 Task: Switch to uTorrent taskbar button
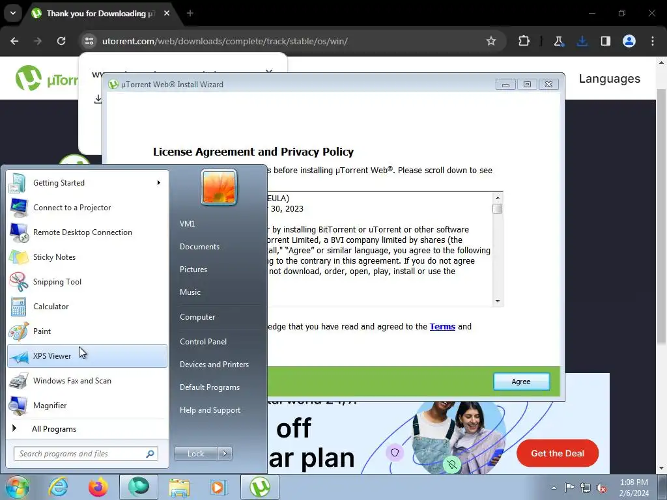tap(260, 487)
